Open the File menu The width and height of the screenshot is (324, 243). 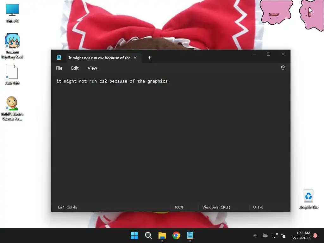coord(59,68)
